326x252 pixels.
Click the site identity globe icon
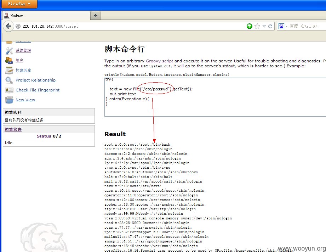pyautogui.click(x=18, y=26)
